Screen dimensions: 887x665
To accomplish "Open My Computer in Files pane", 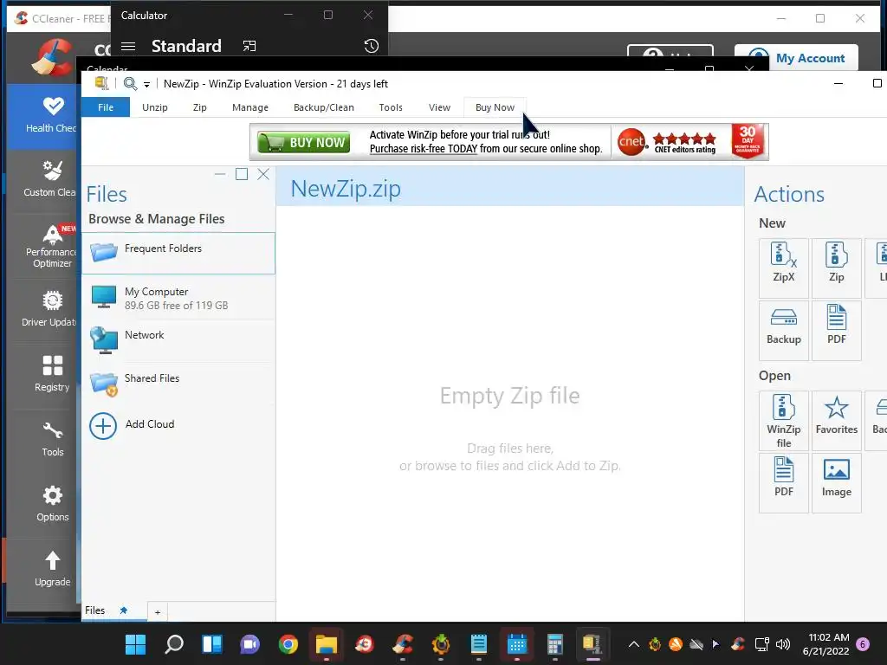I will (x=178, y=298).
